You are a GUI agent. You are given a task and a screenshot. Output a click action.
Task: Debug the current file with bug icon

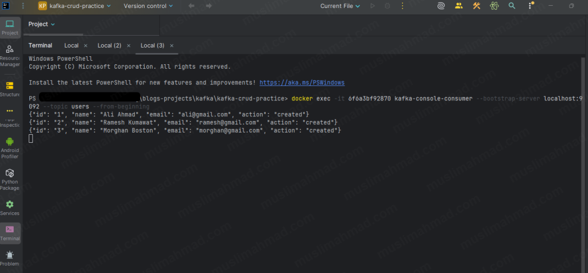(388, 6)
